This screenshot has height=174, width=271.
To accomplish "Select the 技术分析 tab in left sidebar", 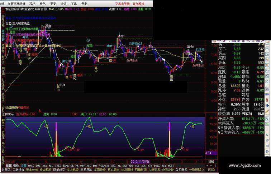I will pos(3,35).
